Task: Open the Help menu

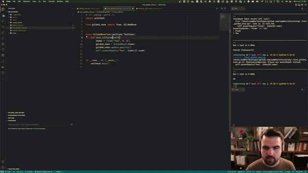Action: coord(67,1)
